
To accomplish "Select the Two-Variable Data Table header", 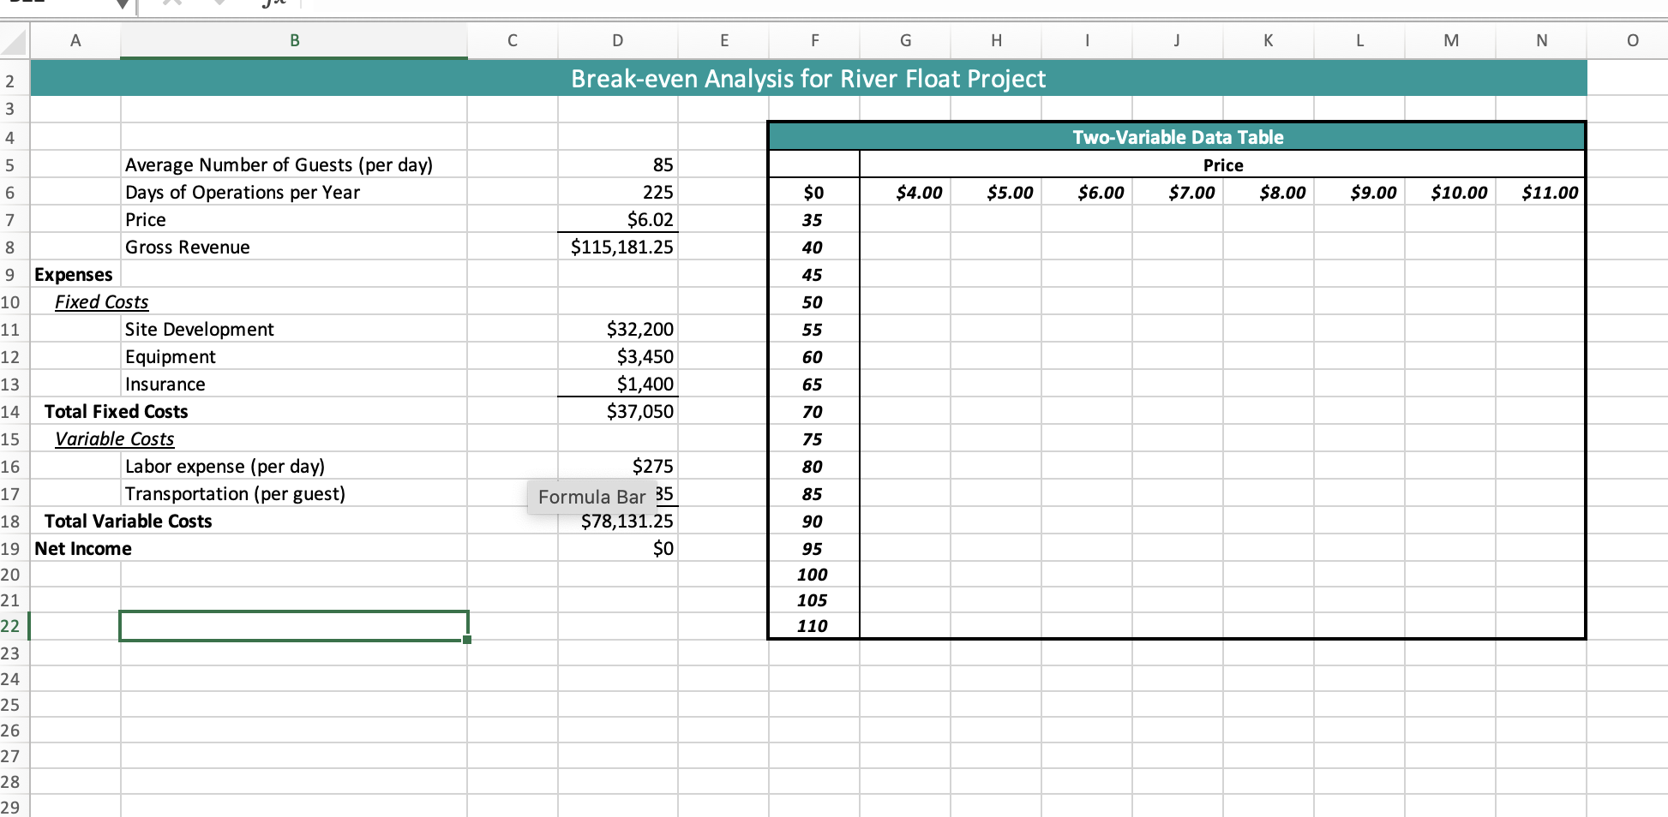I will [1177, 136].
